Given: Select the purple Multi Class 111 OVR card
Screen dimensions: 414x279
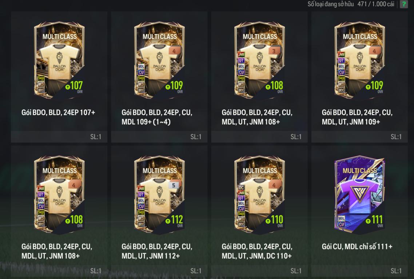Looking at the screenshot, I should pos(359,195).
